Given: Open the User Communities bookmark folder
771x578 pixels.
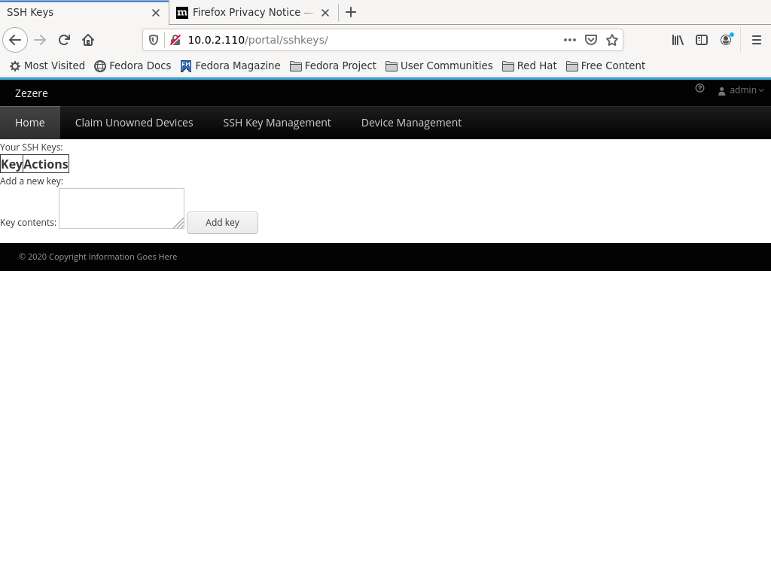Looking at the screenshot, I should pos(439,66).
